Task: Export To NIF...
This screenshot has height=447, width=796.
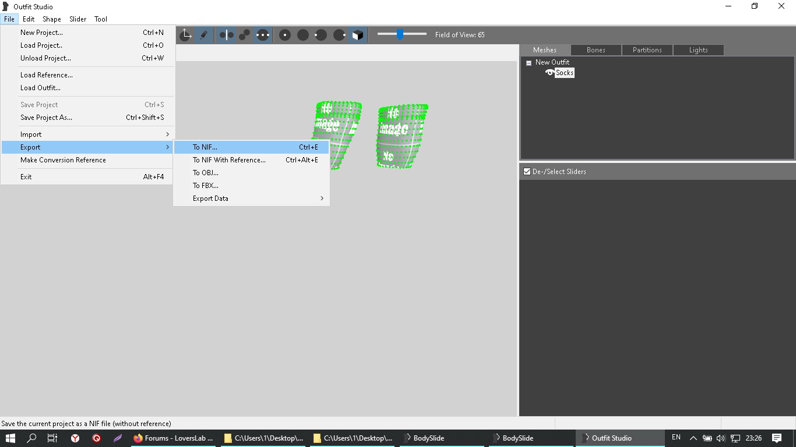Action: coord(252,147)
